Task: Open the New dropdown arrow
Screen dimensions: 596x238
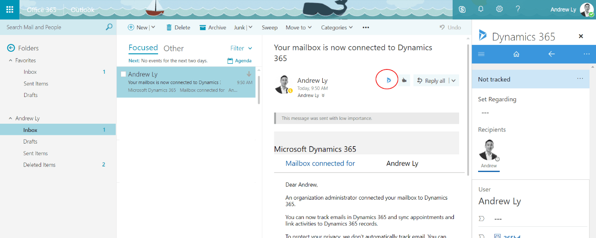Action: pos(154,27)
